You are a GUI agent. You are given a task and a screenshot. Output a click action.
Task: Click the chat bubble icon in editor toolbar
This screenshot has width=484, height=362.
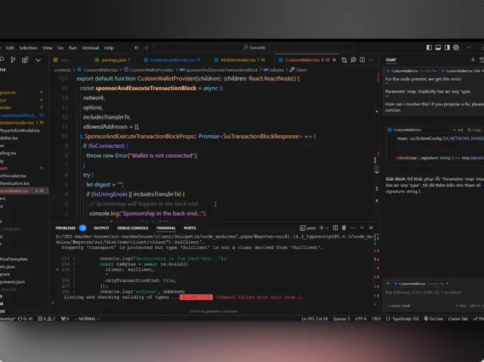click(x=354, y=60)
